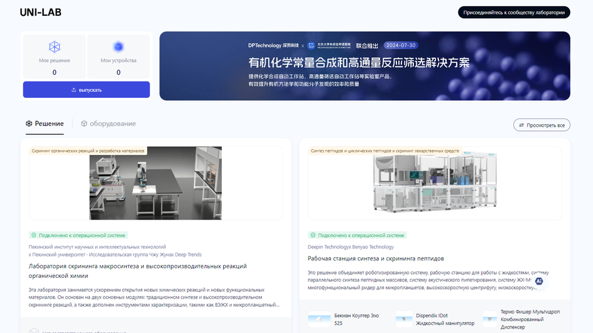Click the Термо Фишер Мультидроп device thumbnail
593x333 pixels.
(x=490, y=319)
